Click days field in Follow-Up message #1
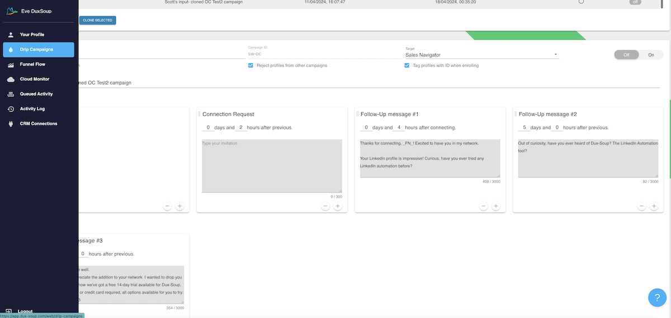 pyautogui.click(x=366, y=128)
